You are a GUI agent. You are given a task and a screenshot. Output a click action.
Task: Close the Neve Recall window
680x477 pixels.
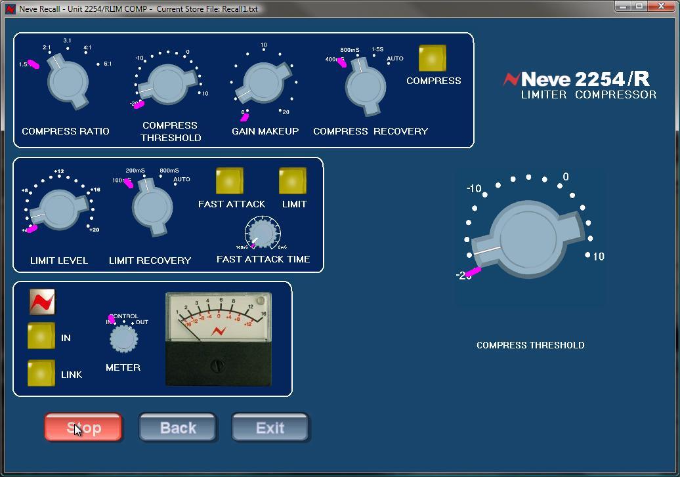click(662, 6)
